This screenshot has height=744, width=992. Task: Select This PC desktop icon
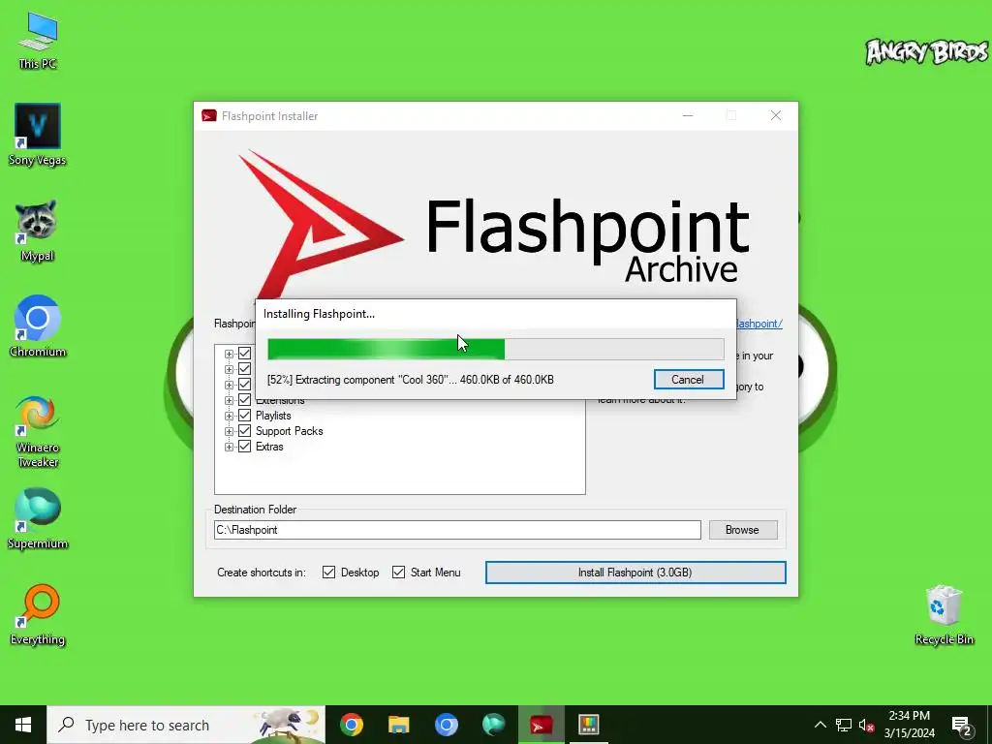[38, 41]
